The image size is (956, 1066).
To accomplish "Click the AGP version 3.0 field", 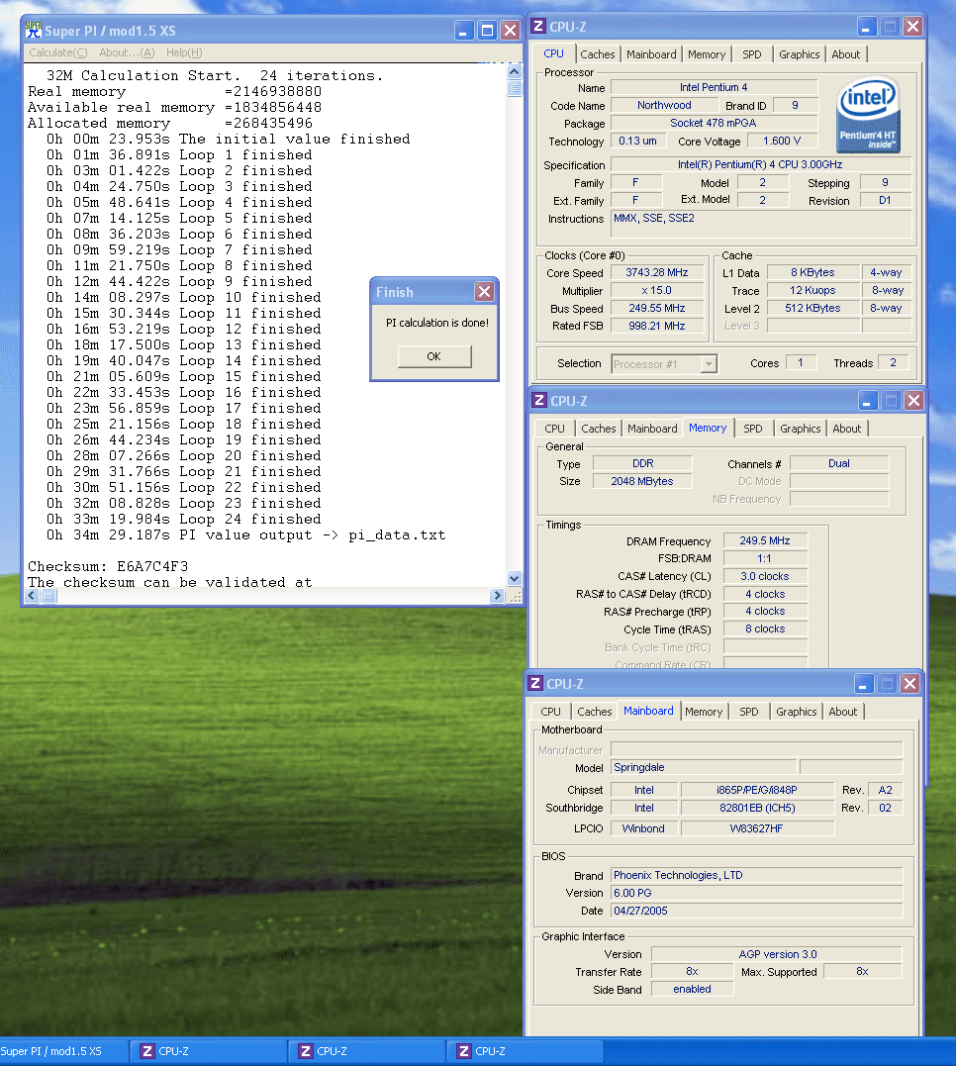I will point(777,954).
